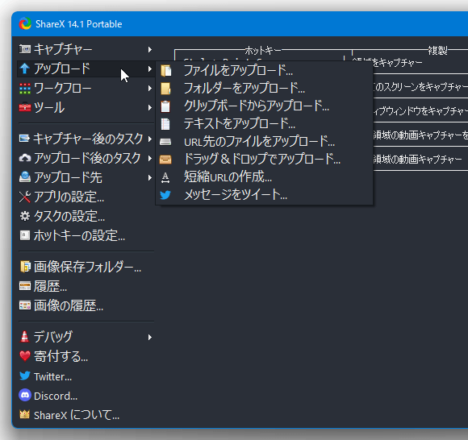Screen dimensions: 468x440
Task: Click the thumbnails icon beside 画像の履歴
Action: point(25,305)
